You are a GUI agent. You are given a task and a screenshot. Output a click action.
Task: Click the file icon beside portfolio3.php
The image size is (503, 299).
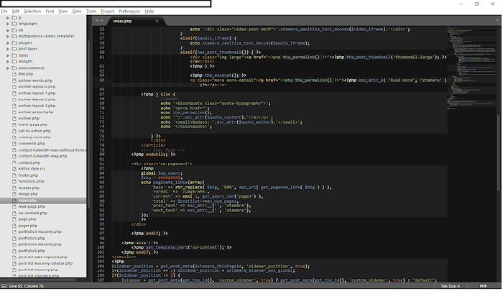click(14, 238)
